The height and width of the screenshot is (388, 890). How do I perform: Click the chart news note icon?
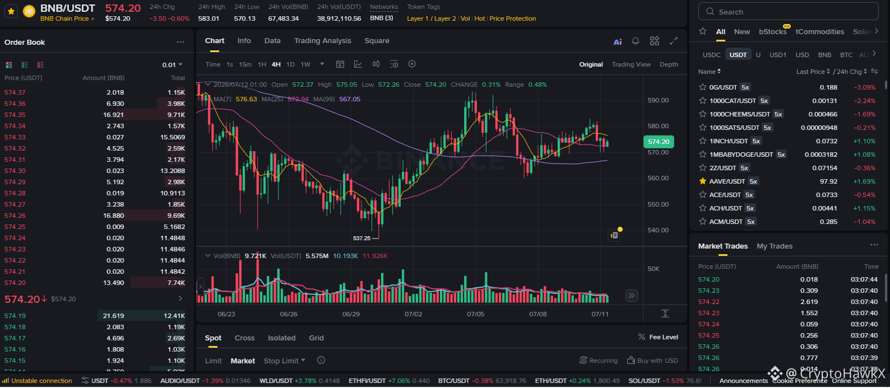614,236
